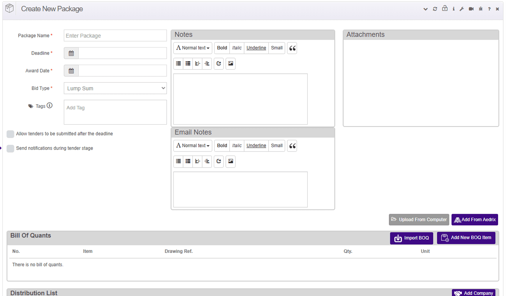Toggle Bold in the Notes toolbar
Image resolution: width=507 pixels, height=296 pixels.
[x=222, y=48]
